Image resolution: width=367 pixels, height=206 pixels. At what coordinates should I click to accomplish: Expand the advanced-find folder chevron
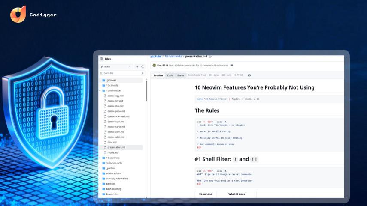point(100,173)
